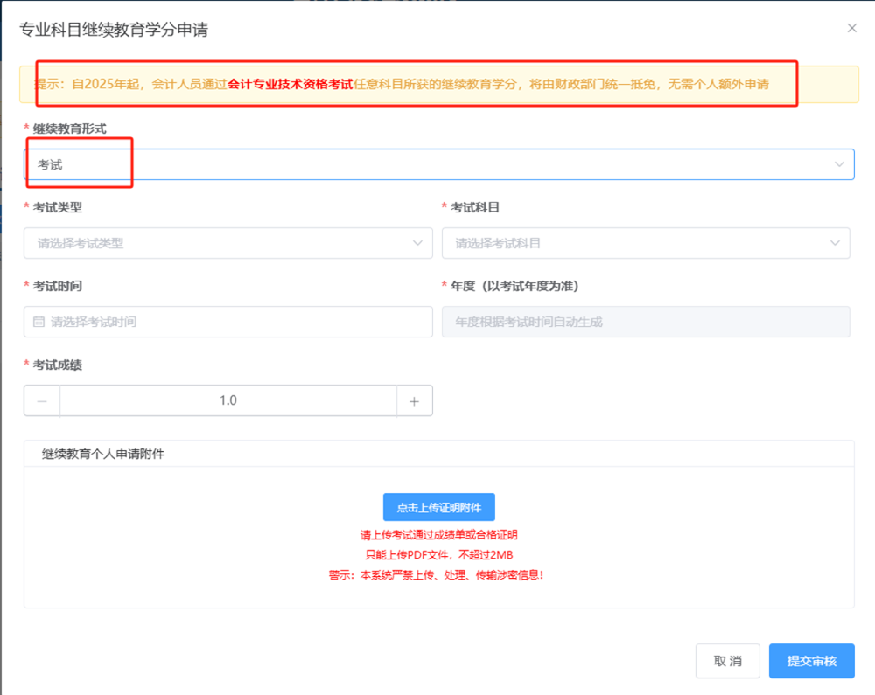Close the 专业科目继续教育学分申请 dialog
The image size is (875, 695).
(x=851, y=28)
